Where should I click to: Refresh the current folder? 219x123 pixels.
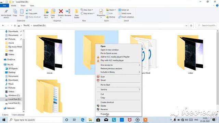(191, 26)
